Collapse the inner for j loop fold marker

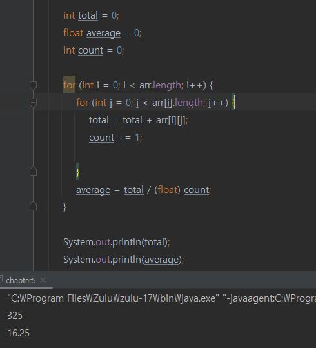click(x=33, y=103)
